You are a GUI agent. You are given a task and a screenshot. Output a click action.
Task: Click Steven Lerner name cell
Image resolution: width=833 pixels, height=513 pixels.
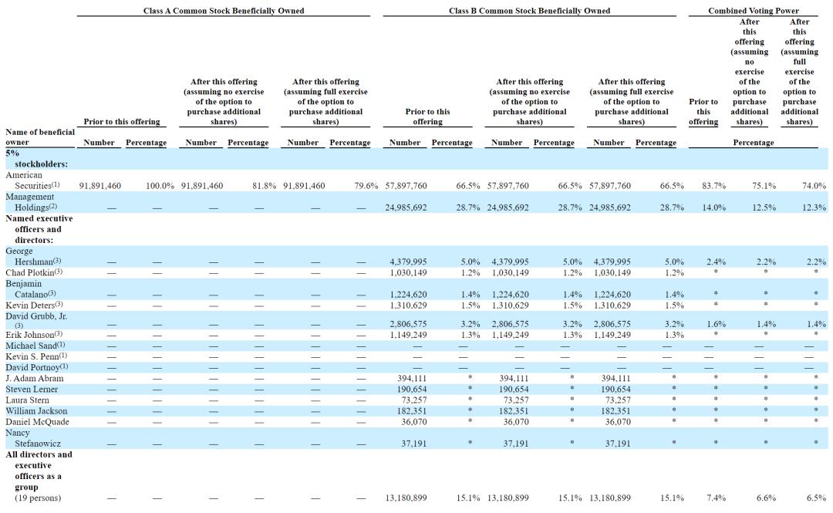coord(32,389)
